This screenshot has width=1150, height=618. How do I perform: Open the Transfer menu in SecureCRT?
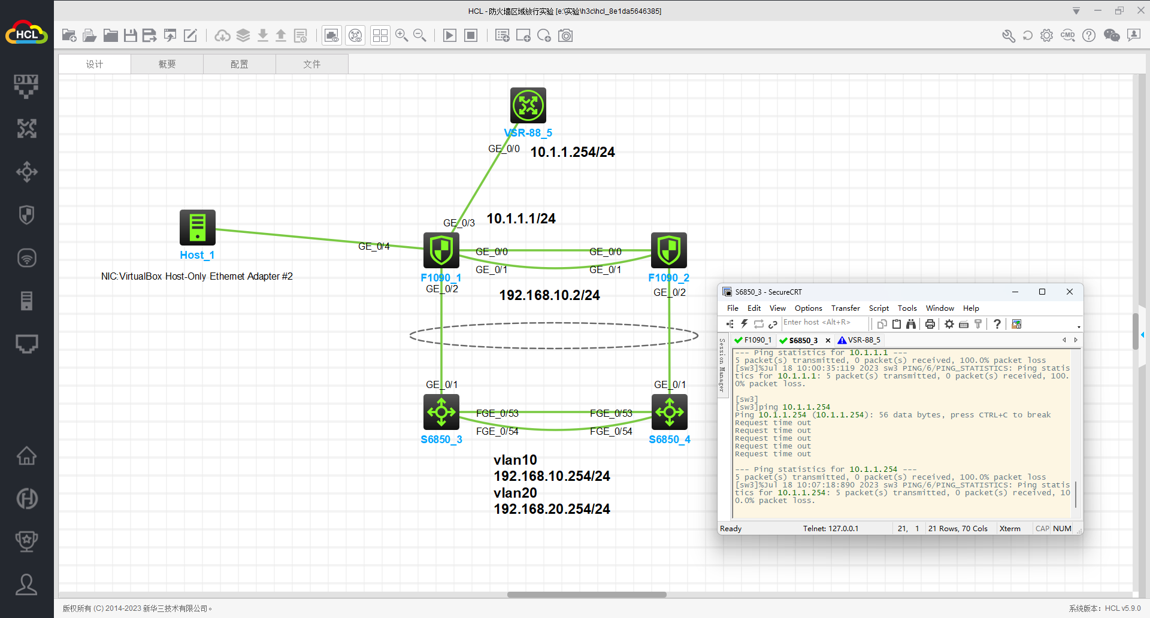845,308
